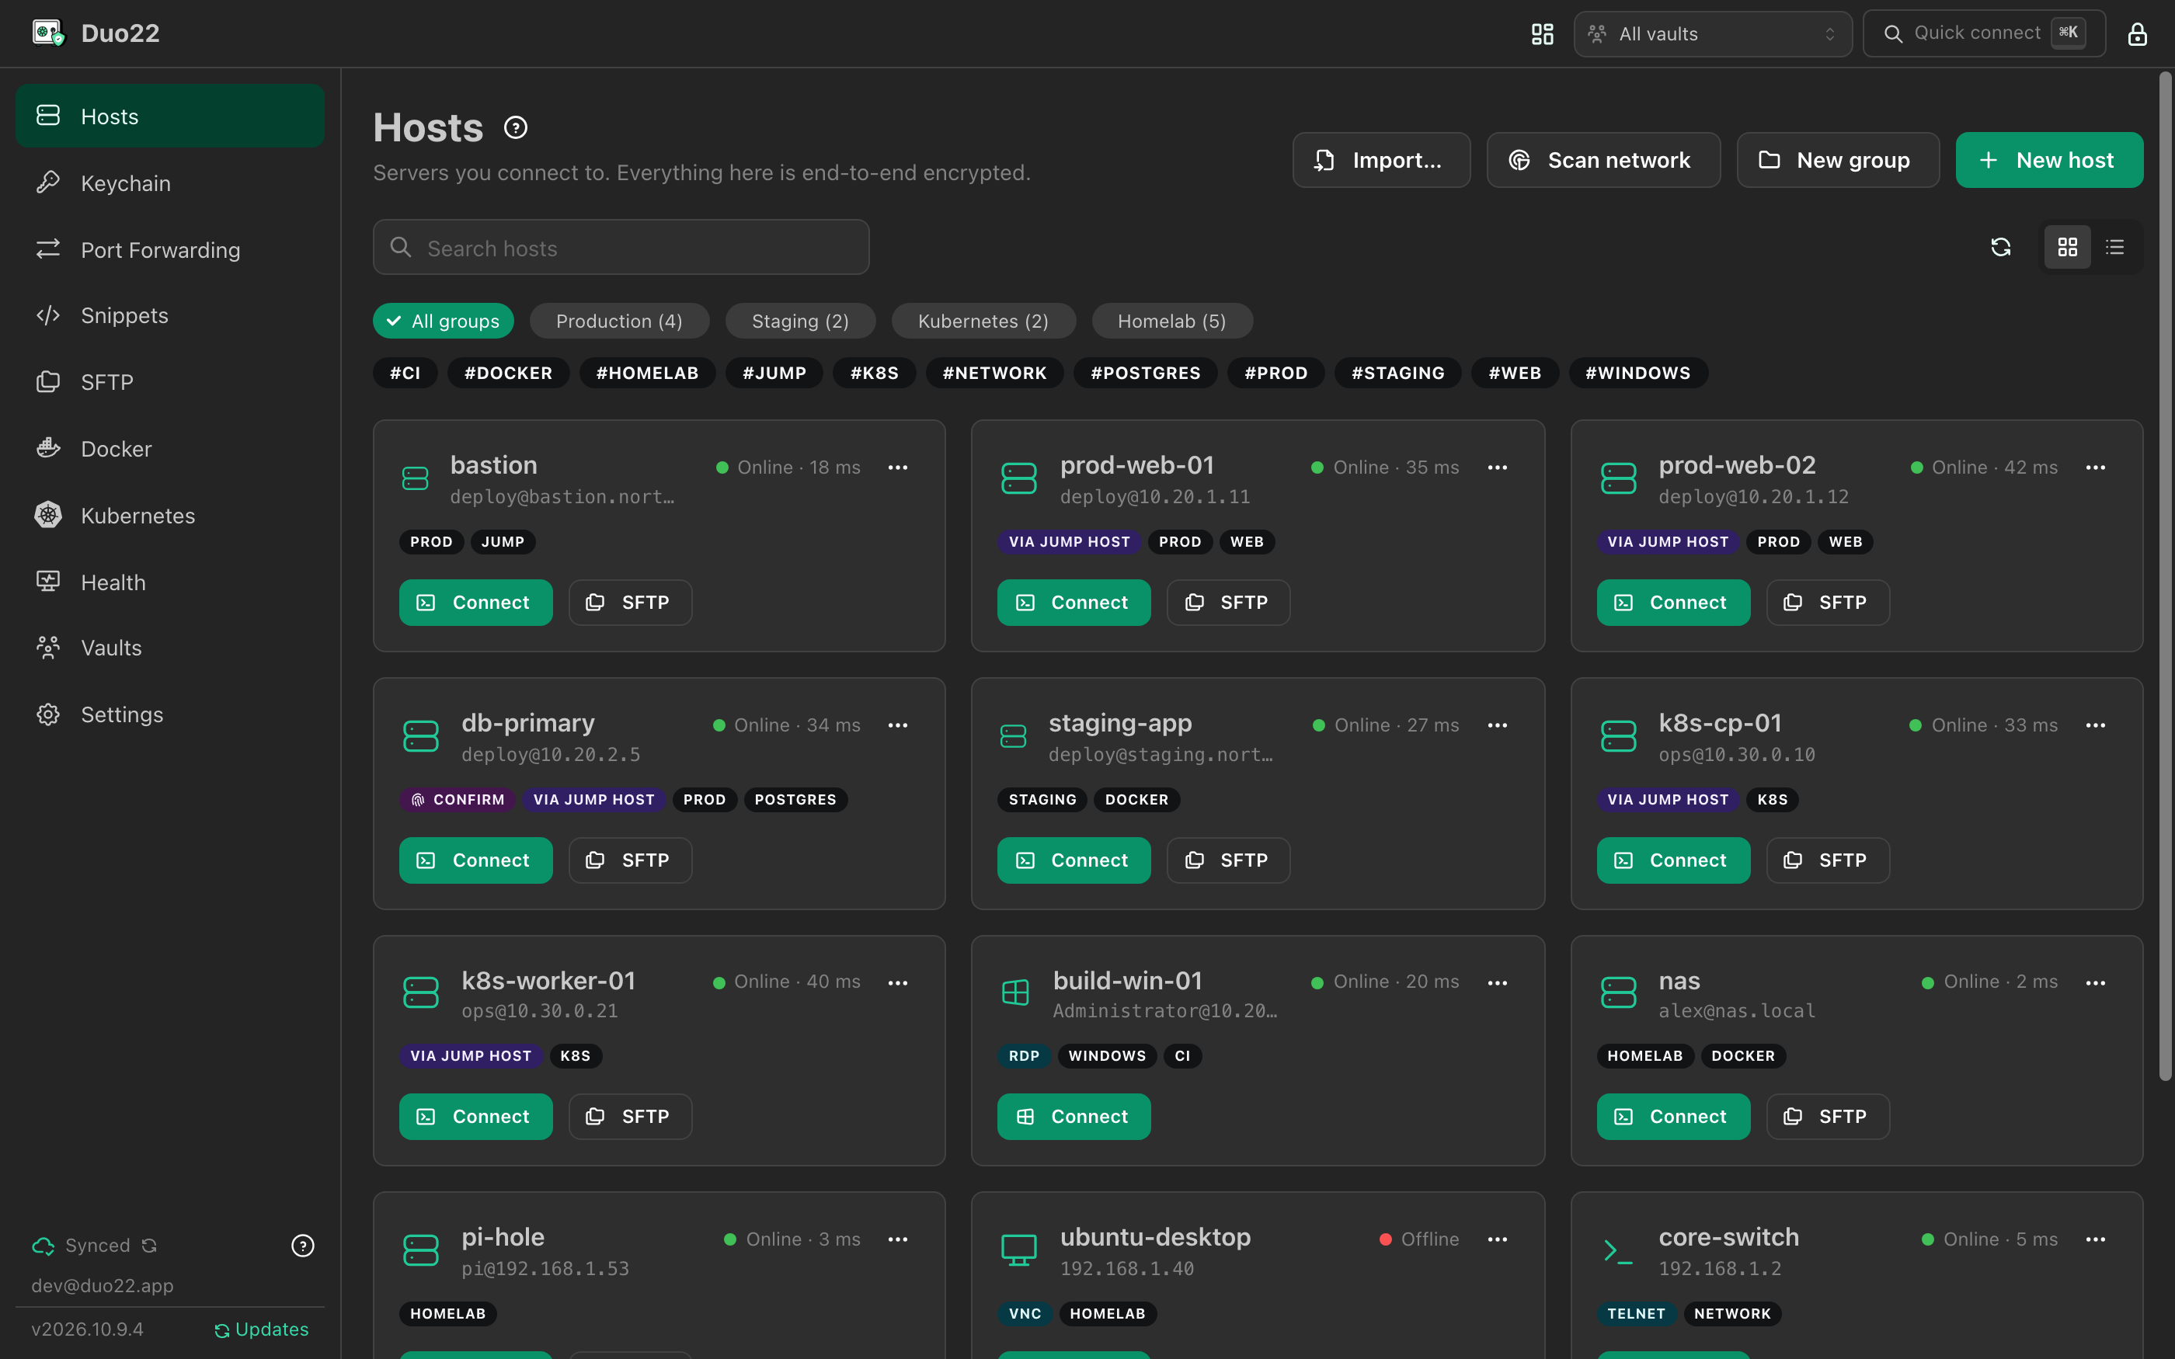Open more options for bastion host

(897, 467)
